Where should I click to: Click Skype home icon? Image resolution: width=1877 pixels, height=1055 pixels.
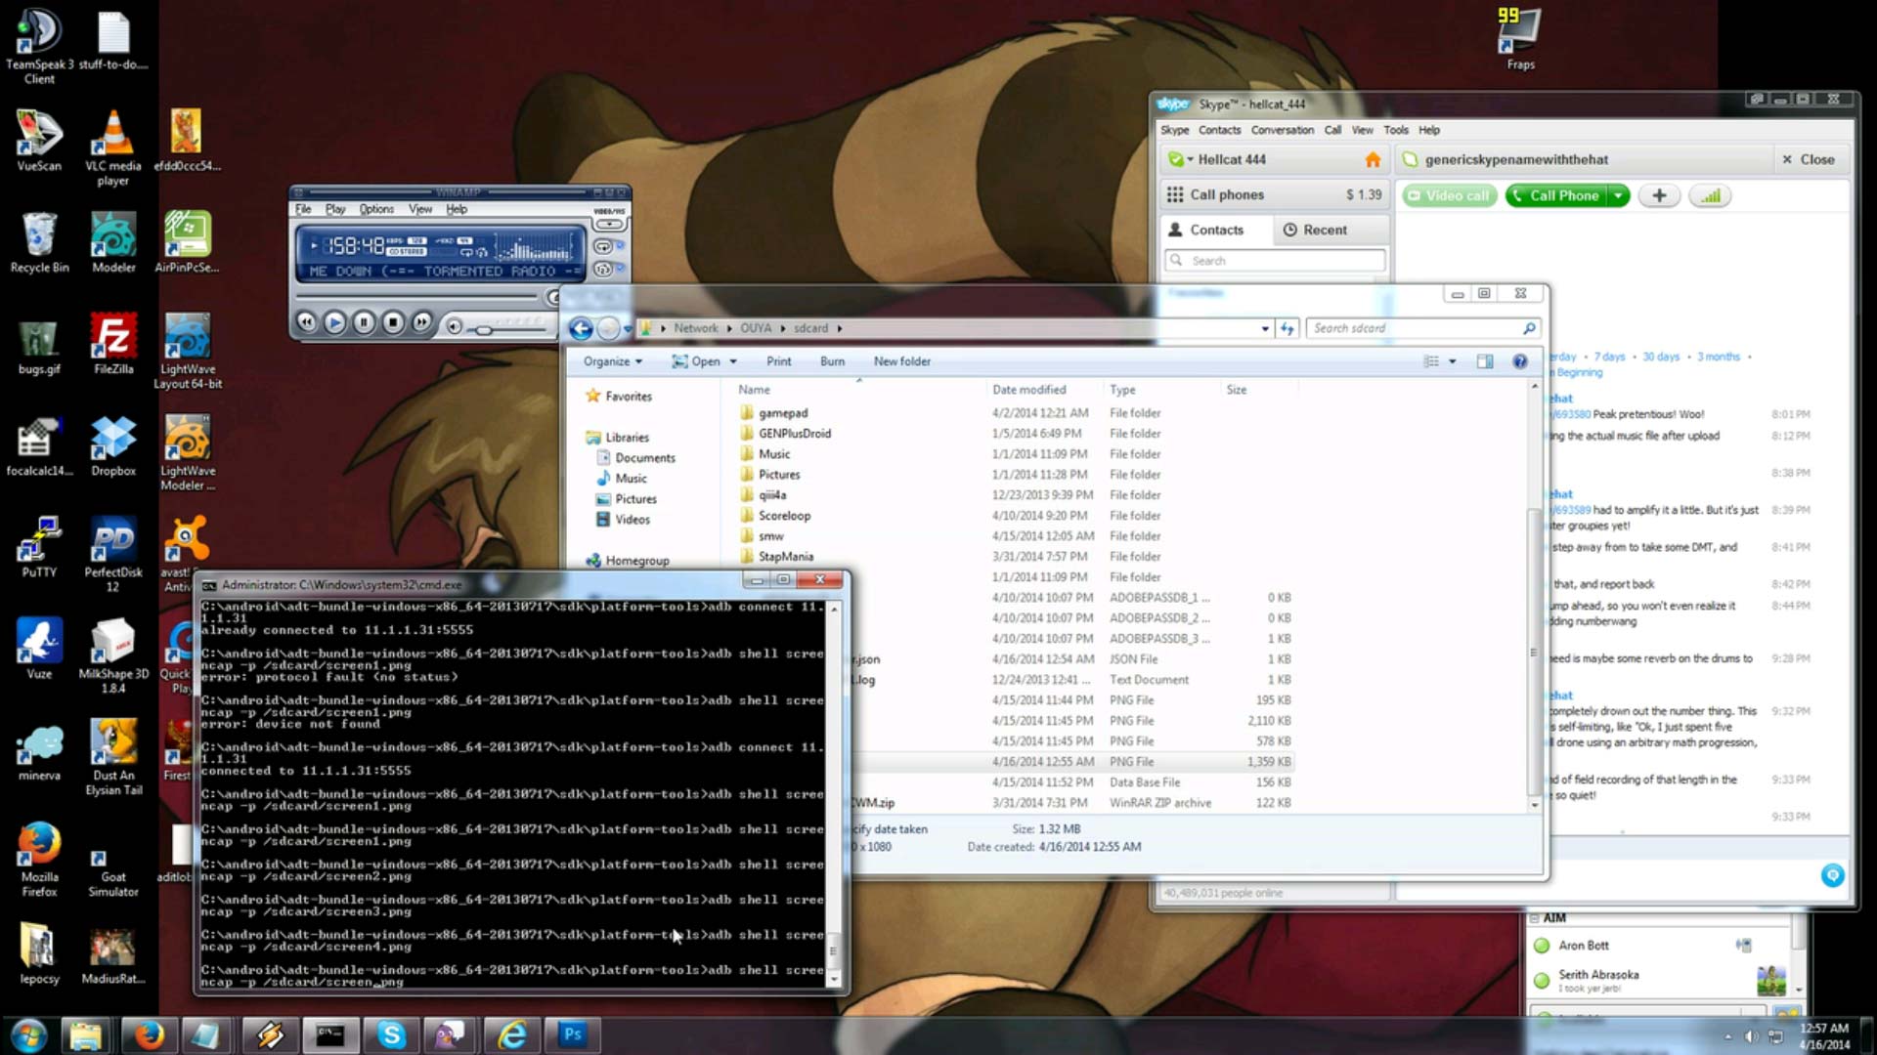(x=1373, y=159)
